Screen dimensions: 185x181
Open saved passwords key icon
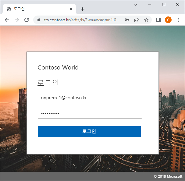(x=127, y=20)
